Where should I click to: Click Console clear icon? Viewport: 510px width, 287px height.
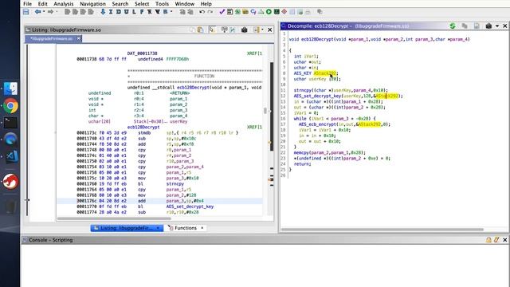pyautogui.click(x=496, y=240)
